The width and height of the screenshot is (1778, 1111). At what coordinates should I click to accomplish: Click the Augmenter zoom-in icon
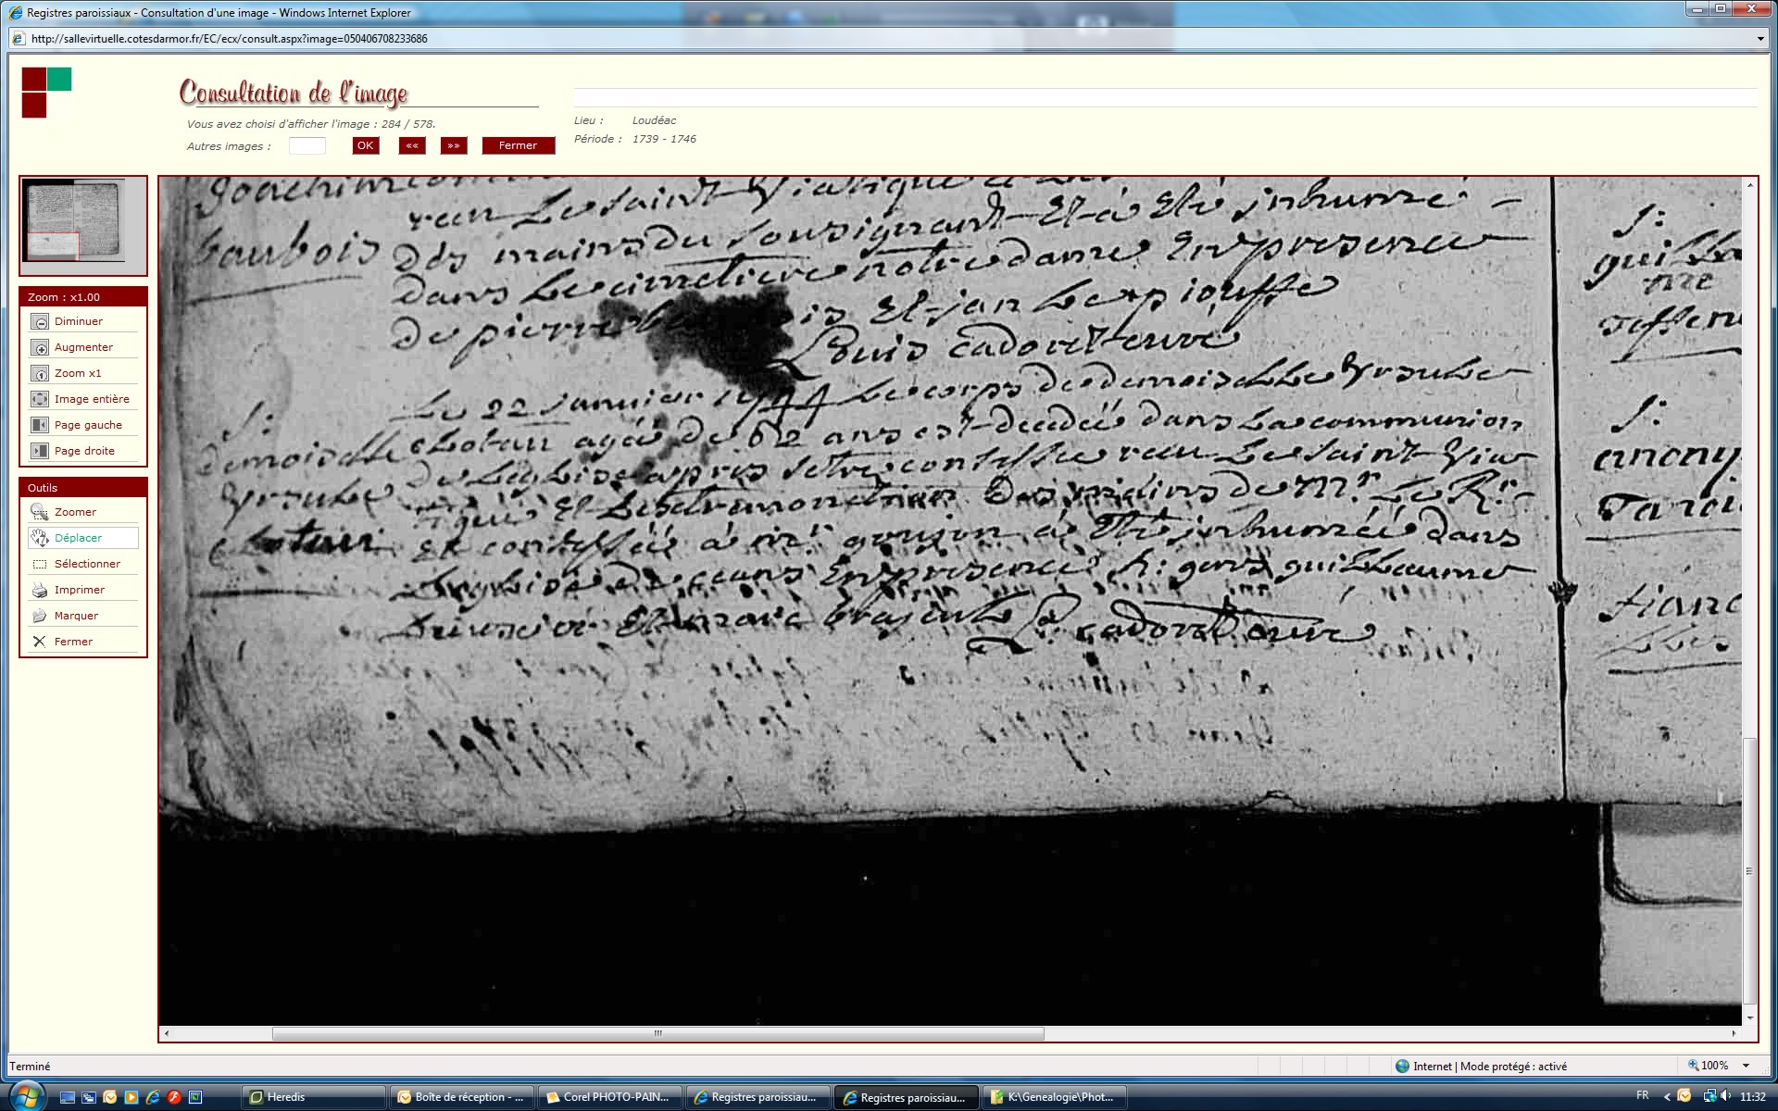click(40, 347)
